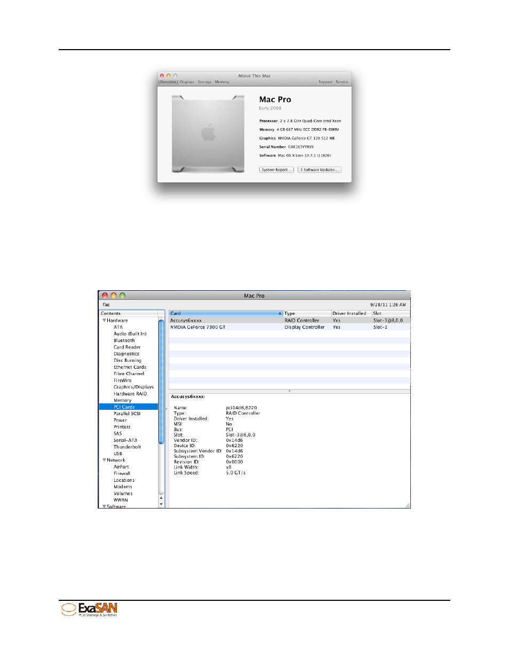509x659 pixels.
Task: Zoom the Mac Pro system report window
Action: pyautogui.click(x=122, y=296)
